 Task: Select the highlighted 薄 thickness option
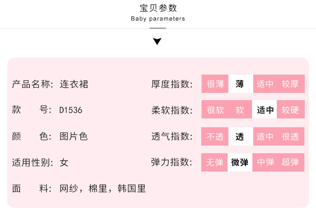click(x=240, y=84)
